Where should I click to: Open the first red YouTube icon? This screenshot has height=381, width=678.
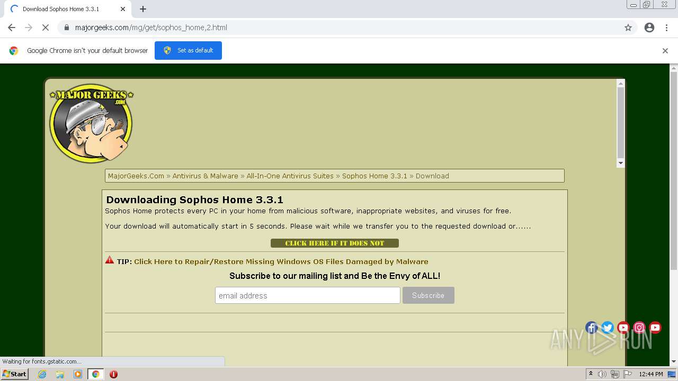pyautogui.click(x=623, y=328)
